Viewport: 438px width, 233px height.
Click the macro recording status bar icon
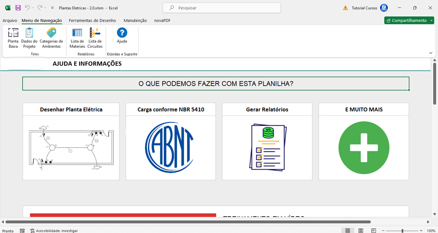23,231
